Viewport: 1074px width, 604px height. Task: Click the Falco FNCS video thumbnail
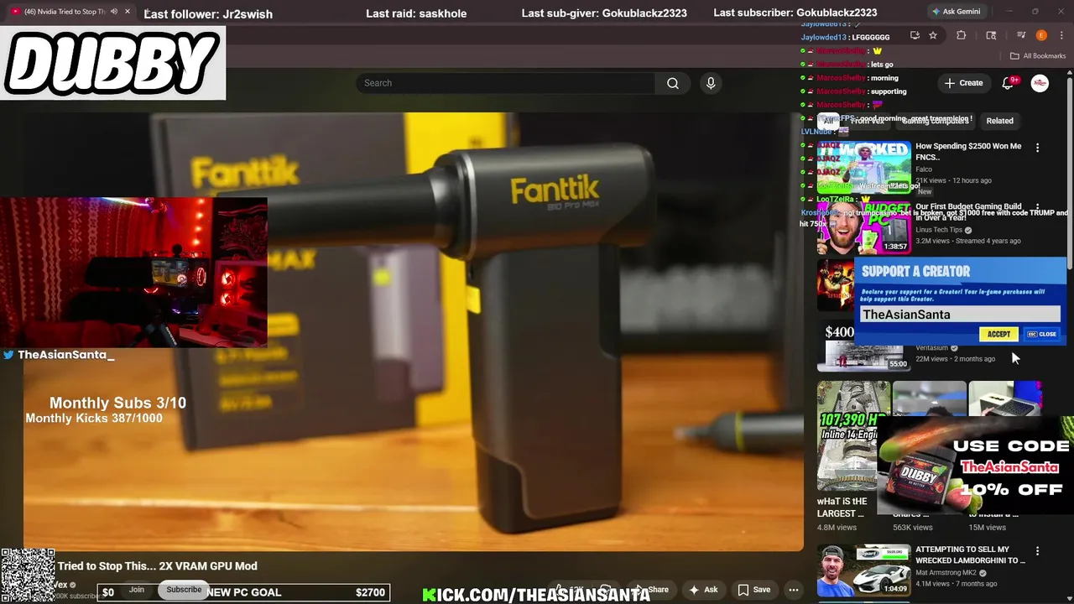[x=864, y=167]
